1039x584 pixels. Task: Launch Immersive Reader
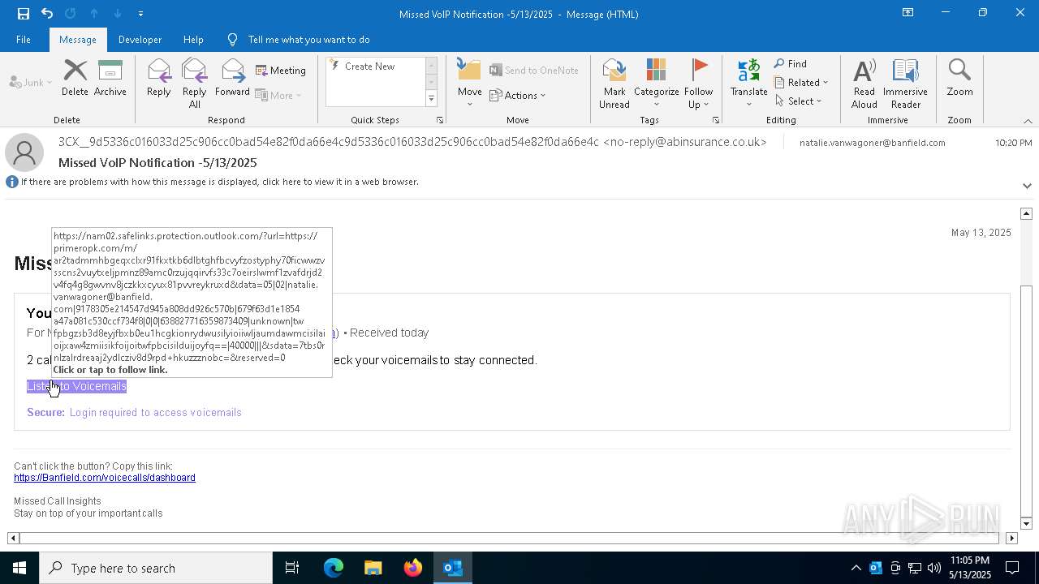click(x=905, y=83)
